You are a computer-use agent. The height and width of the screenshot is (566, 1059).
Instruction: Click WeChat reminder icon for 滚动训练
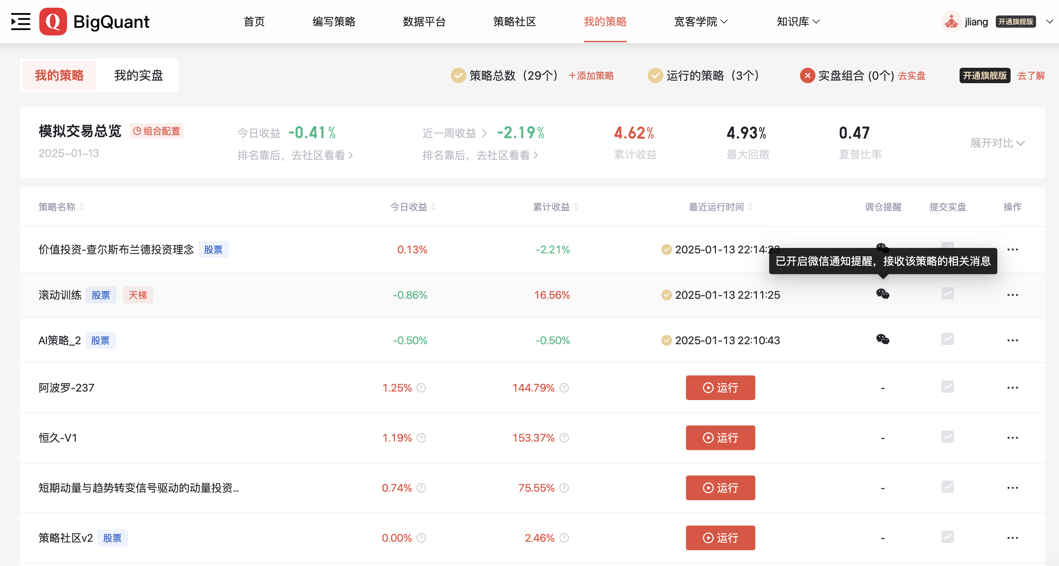coord(882,294)
